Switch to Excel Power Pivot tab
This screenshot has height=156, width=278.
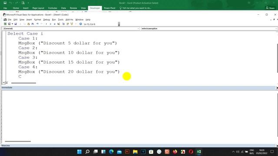[x=109, y=8]
